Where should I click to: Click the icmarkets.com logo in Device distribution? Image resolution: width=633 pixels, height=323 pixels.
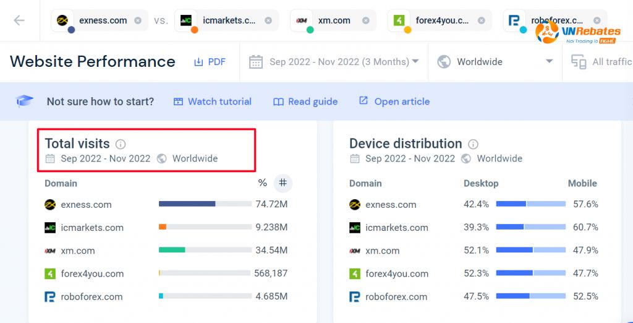(354, 228)
